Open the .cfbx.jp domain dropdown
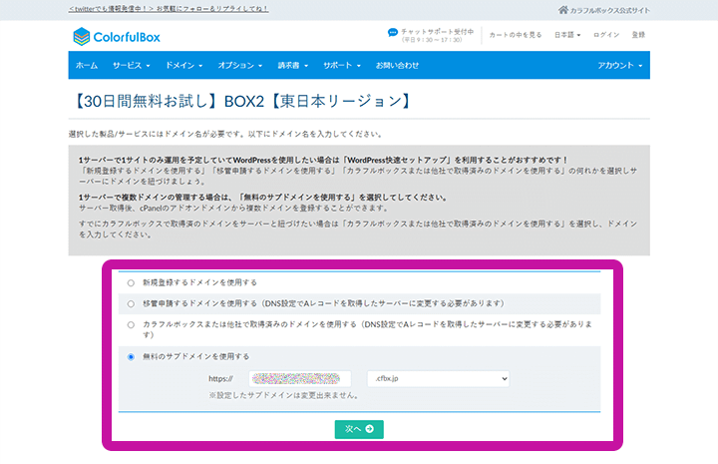This screenshot has height=464, width=718. coord(437,378)
